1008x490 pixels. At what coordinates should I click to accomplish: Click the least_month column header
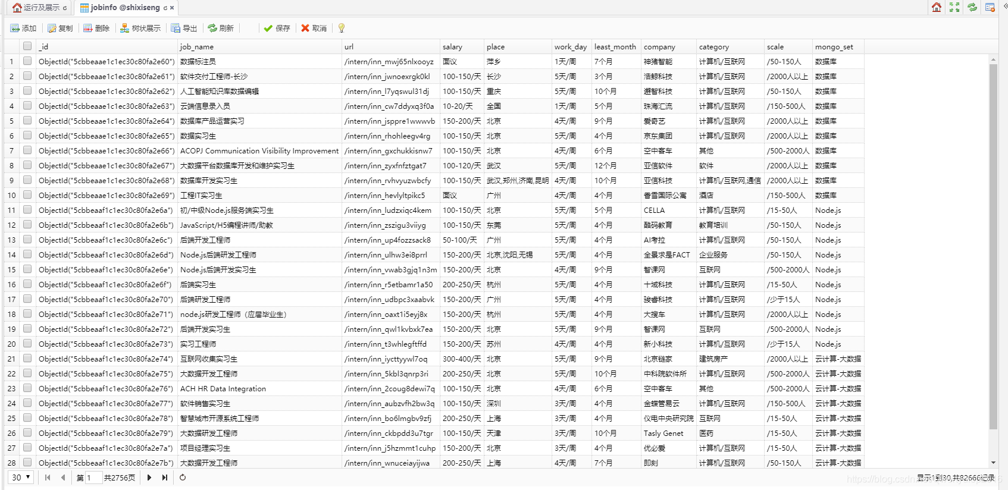point(616,46)
